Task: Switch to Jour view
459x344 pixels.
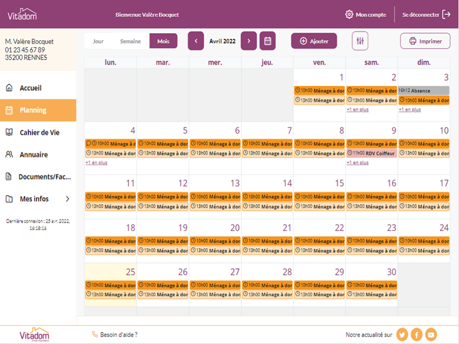Action: (98, 41)
